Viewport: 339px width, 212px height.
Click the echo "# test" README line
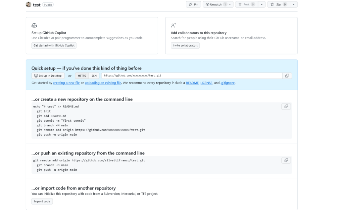(x=56, y=106)
